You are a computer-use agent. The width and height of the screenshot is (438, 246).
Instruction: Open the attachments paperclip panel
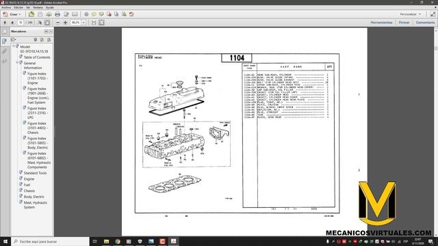(x=5, y=51)
